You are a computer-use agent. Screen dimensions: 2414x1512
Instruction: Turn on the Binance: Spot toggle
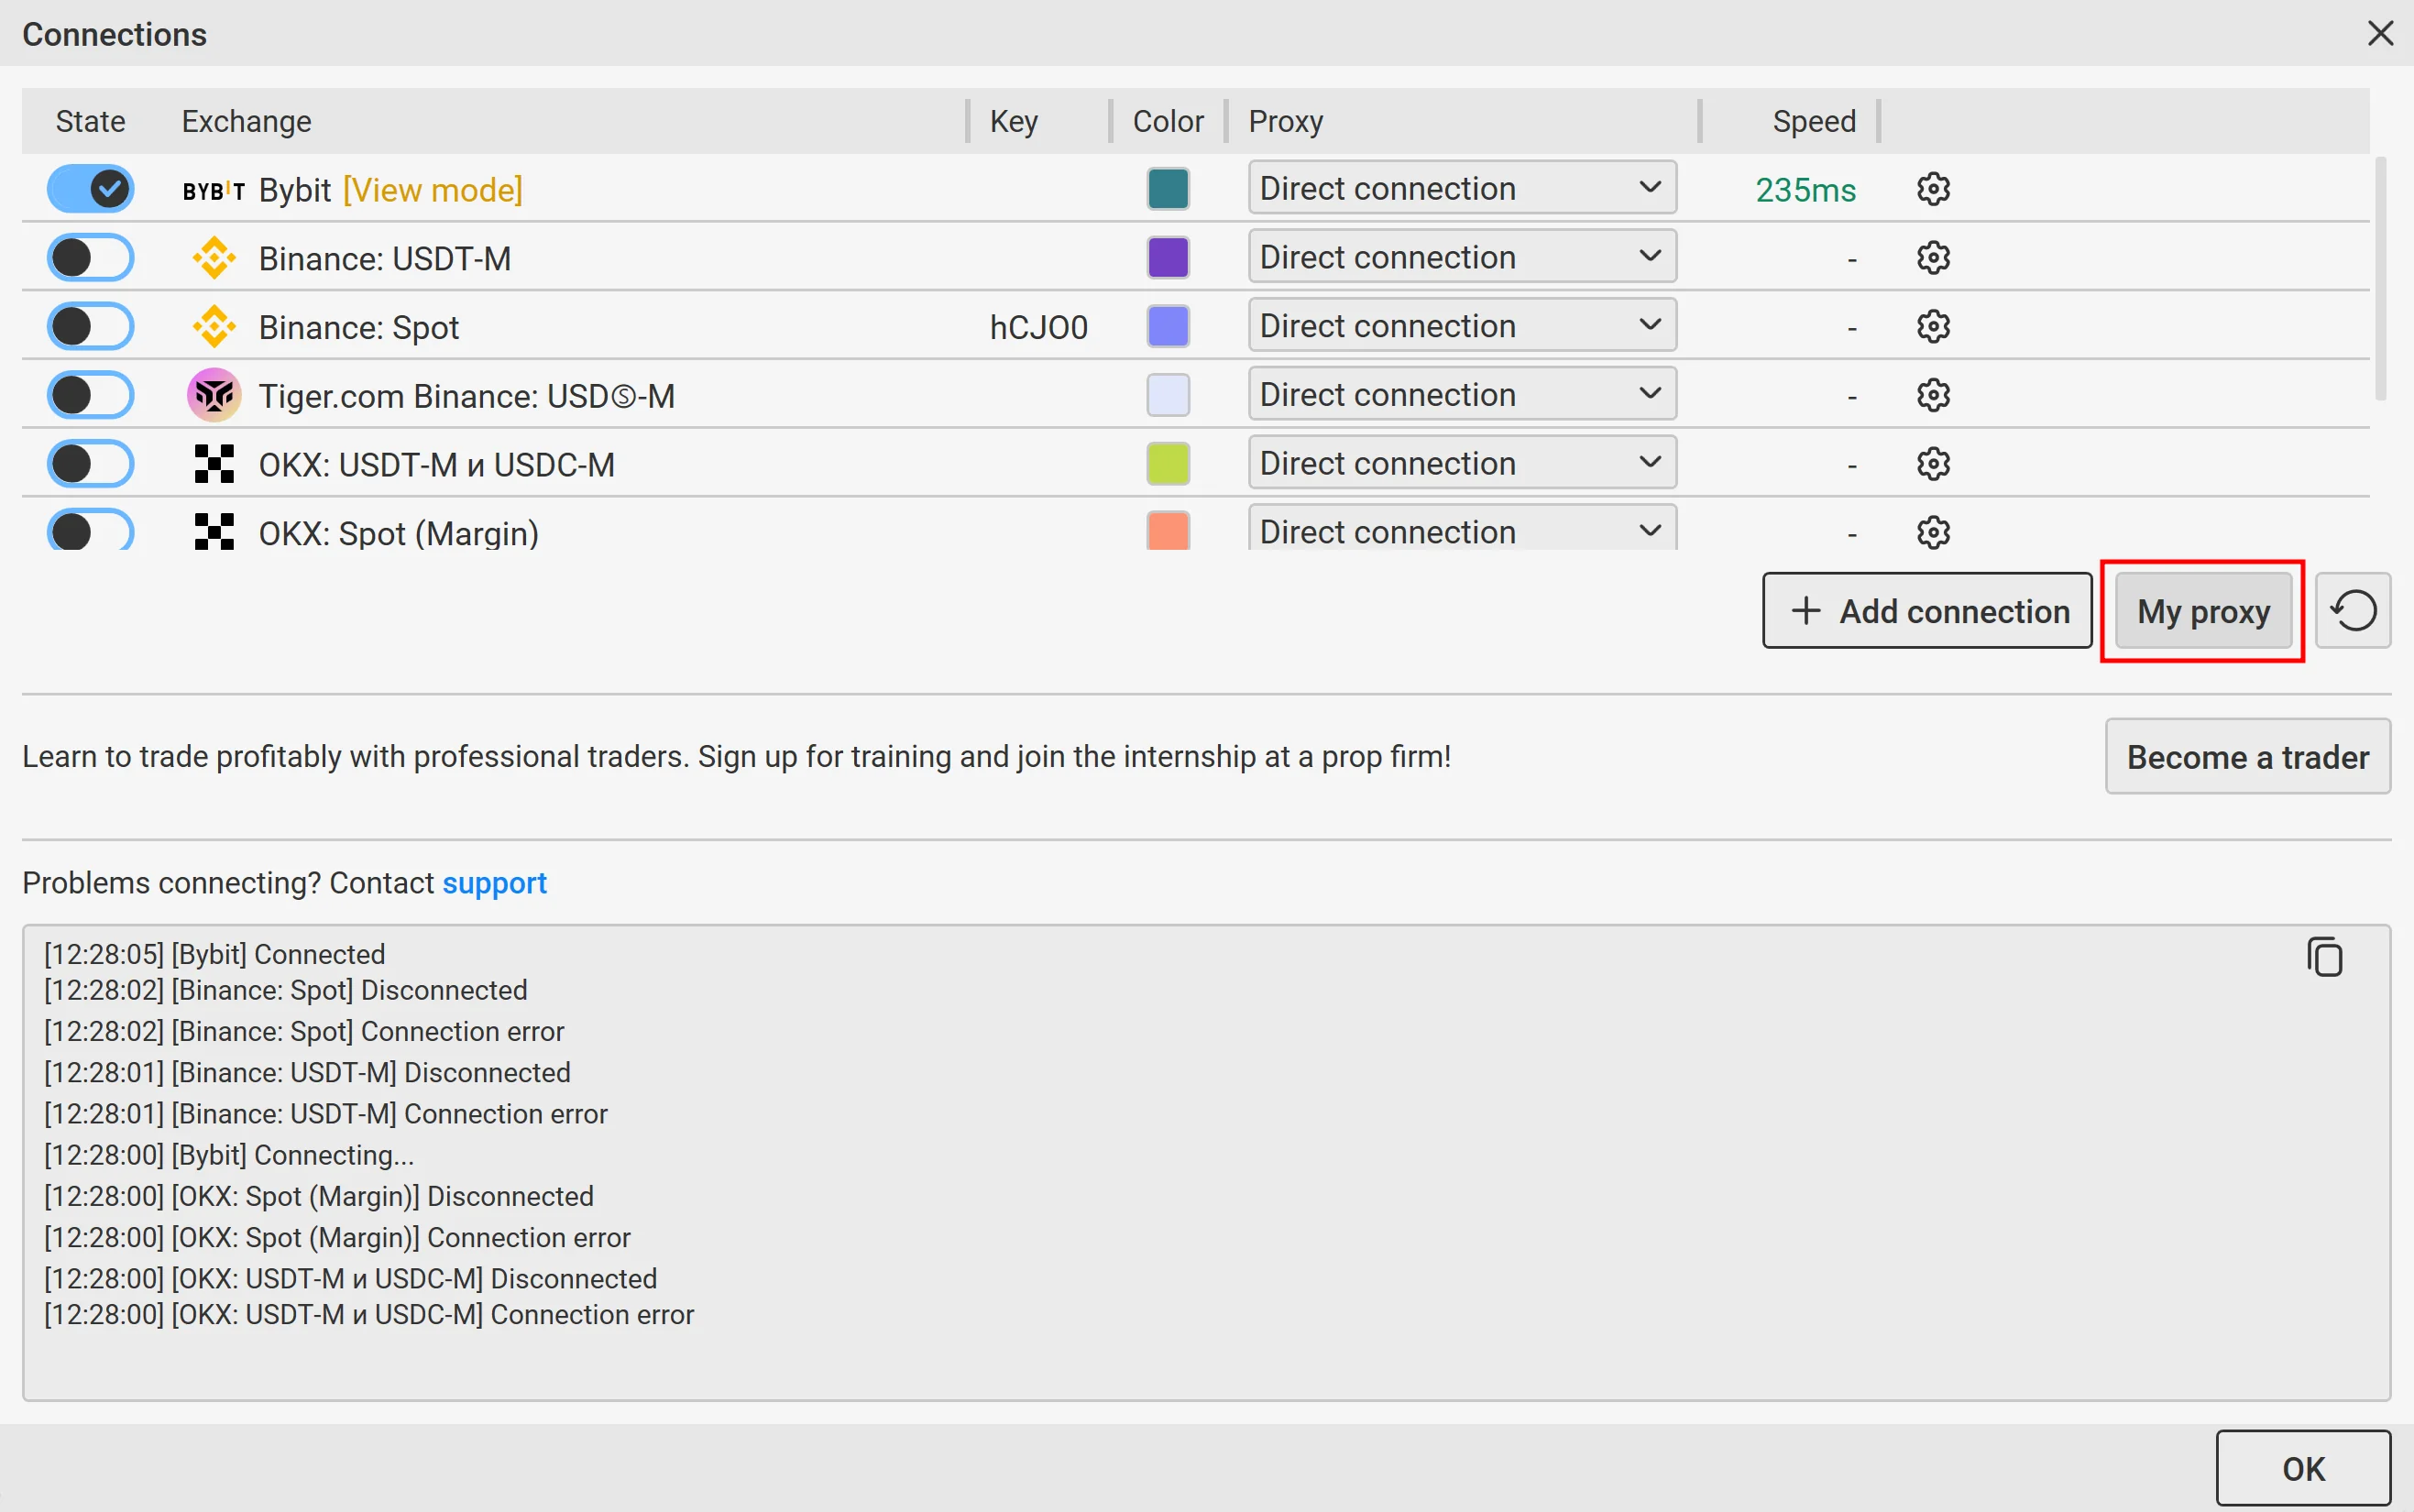point(91,326)
